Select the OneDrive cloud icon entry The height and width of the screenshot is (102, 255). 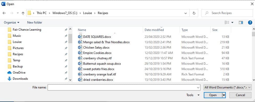9,73
